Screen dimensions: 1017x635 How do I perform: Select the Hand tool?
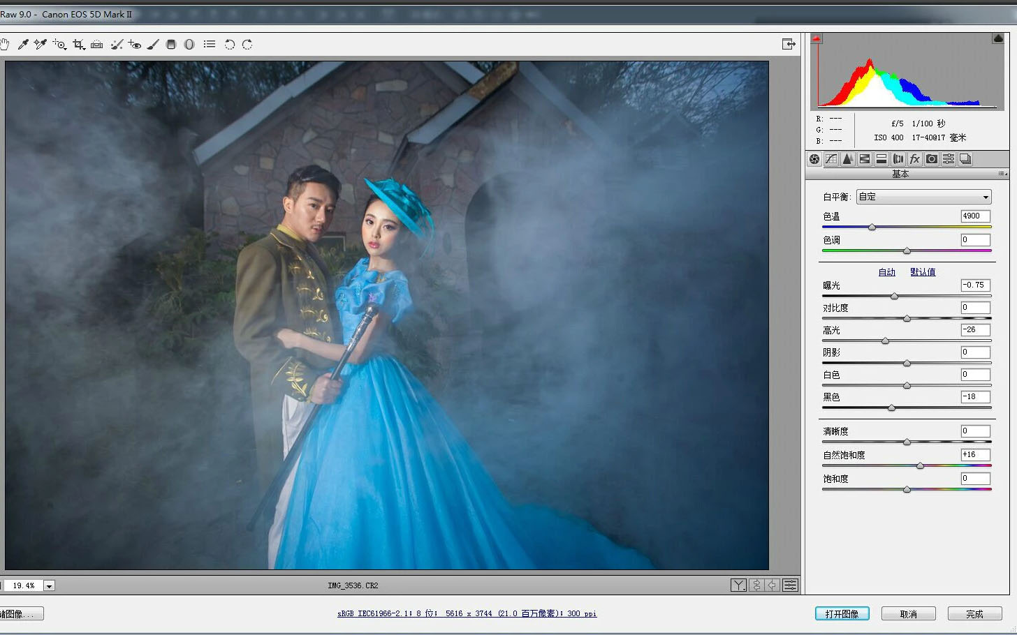(4, 44)
